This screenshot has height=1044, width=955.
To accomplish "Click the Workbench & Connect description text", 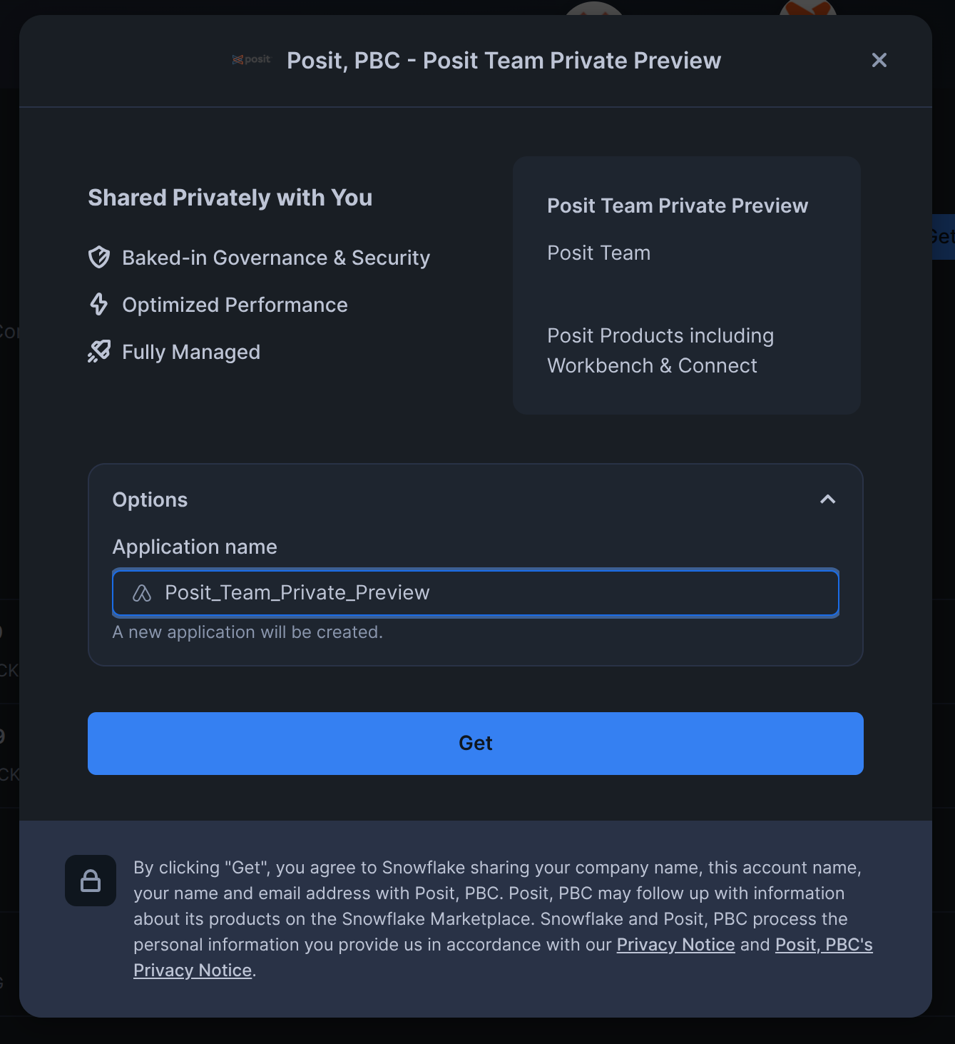I will click(x=652, y=365).
